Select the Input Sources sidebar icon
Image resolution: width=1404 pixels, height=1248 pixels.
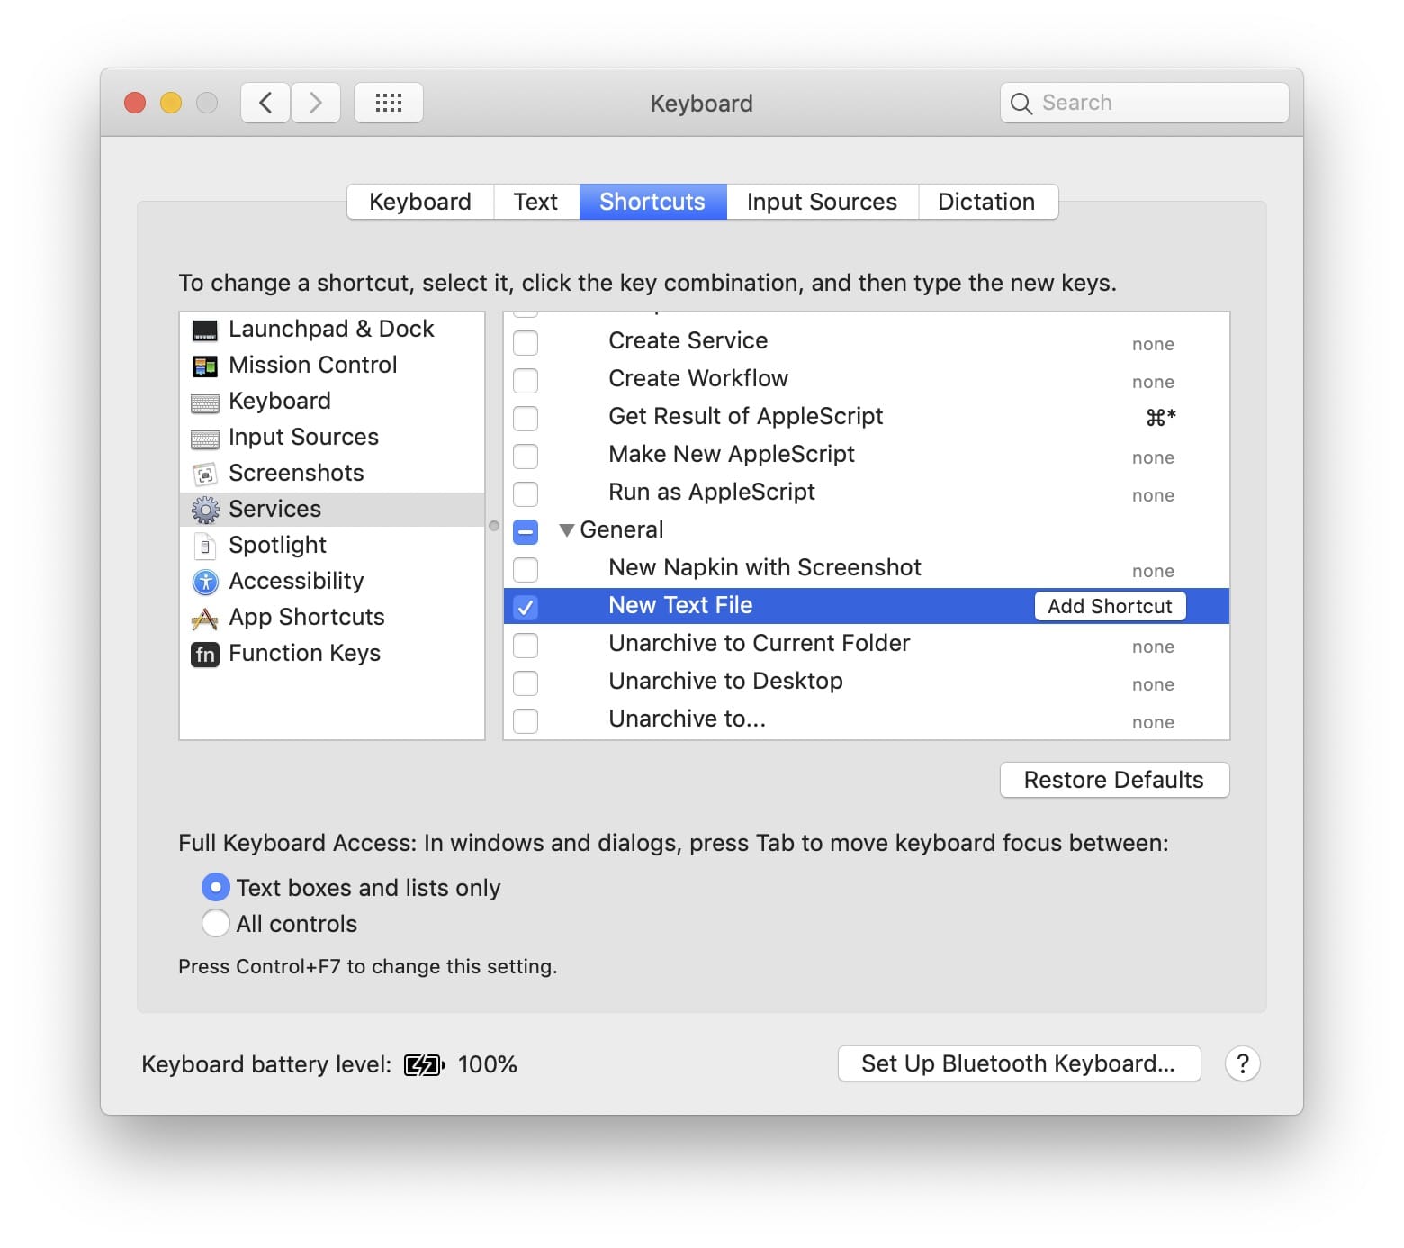click(x=206, y=438)
